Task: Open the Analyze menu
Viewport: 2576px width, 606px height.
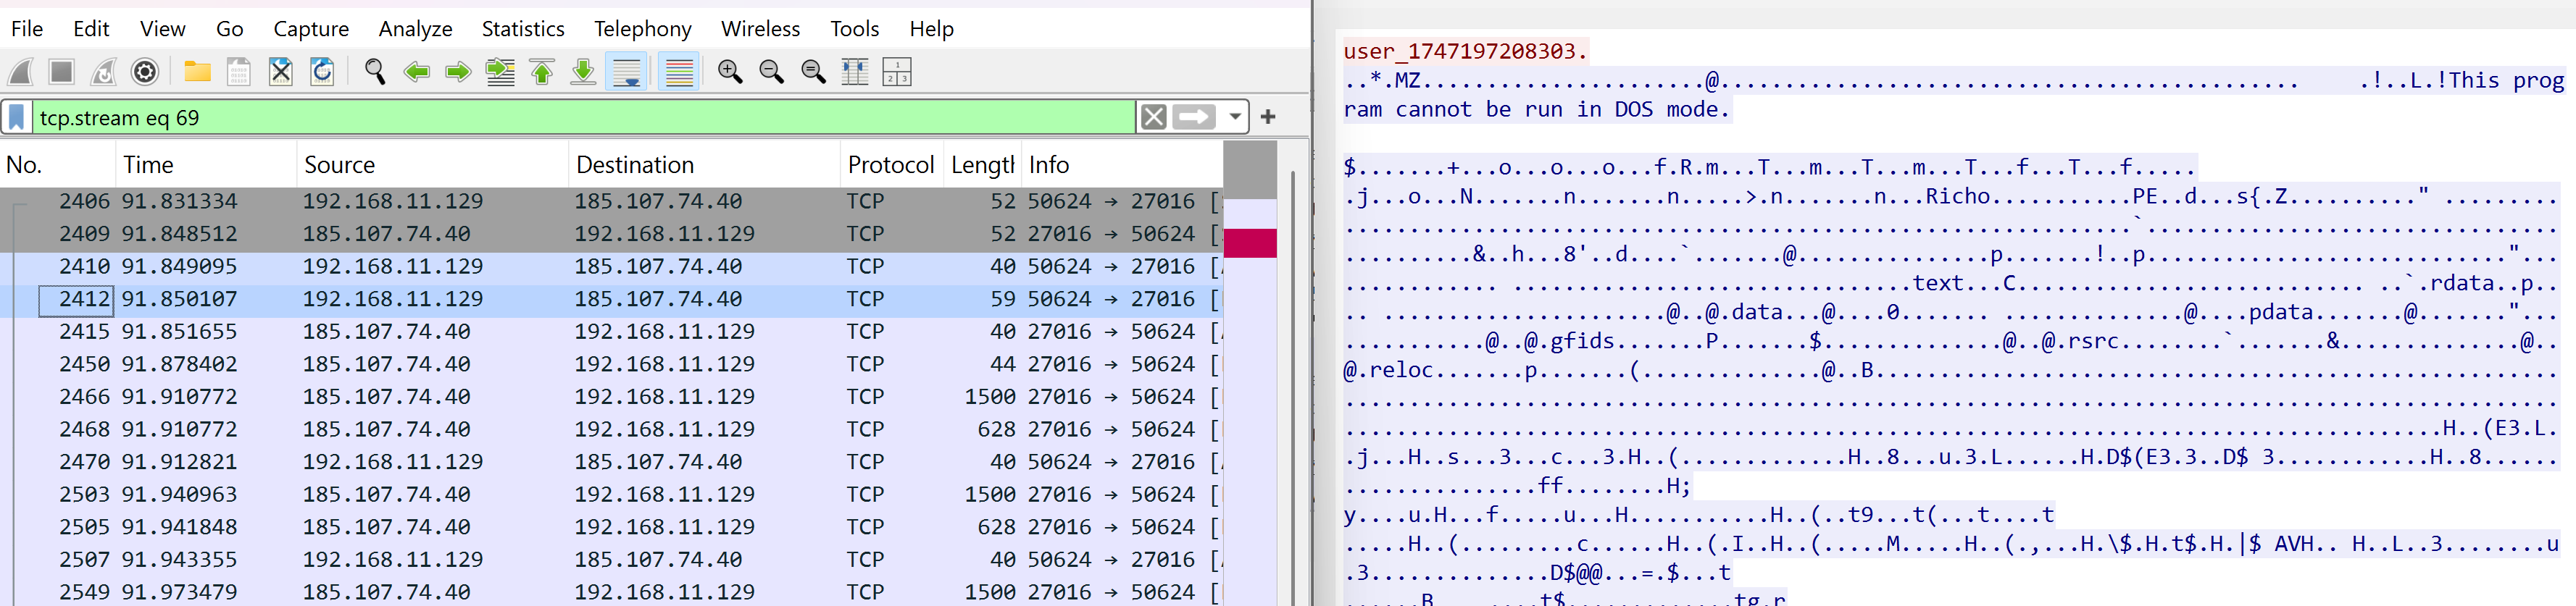Action: tap(415, 29)
